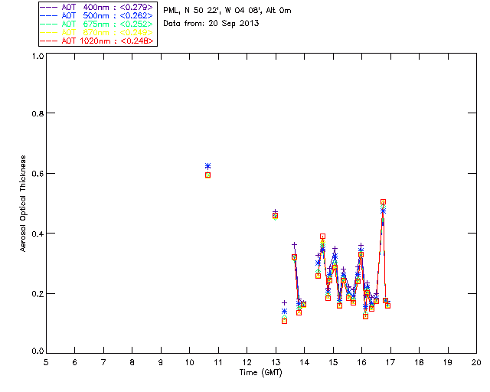Screen dimensions: 490x392
Task: Click the x-axis tick label 16
Action: point(362,362)
